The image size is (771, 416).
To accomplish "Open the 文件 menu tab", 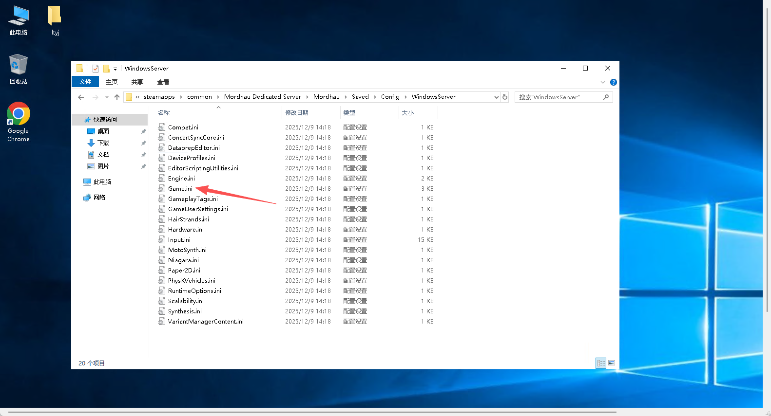I will click(85, 82).
